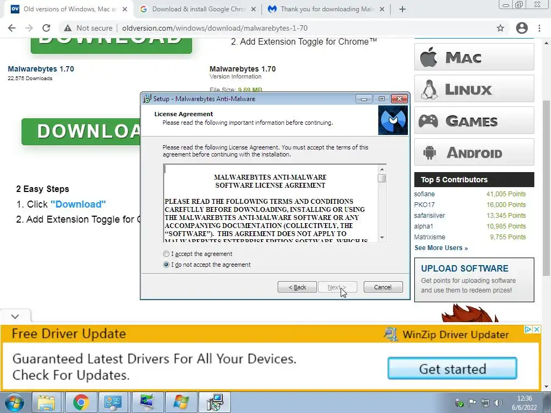The image size is (551, 413).
Task: Close the Google Chrome download tab
Action: coord(253,10)
